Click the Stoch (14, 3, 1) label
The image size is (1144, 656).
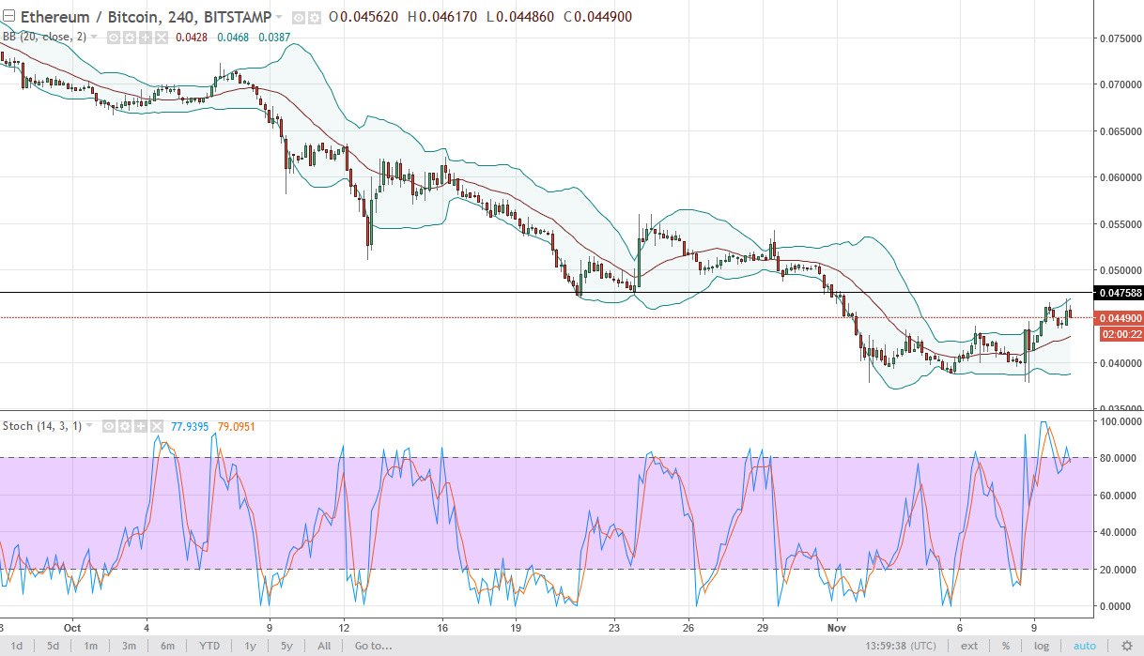click(42, 425)
